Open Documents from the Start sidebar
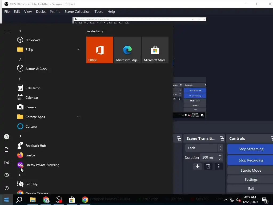Viewport: 273px width, 205px height. pos(7,149)
